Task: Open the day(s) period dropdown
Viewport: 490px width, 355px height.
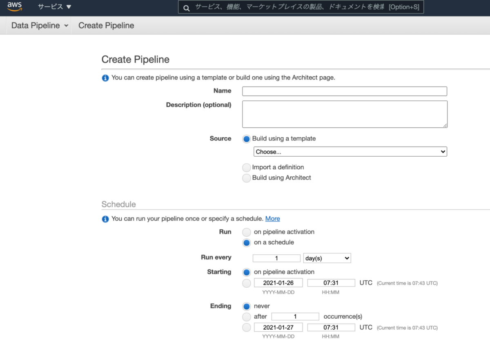Action: (x=327, y=258)
